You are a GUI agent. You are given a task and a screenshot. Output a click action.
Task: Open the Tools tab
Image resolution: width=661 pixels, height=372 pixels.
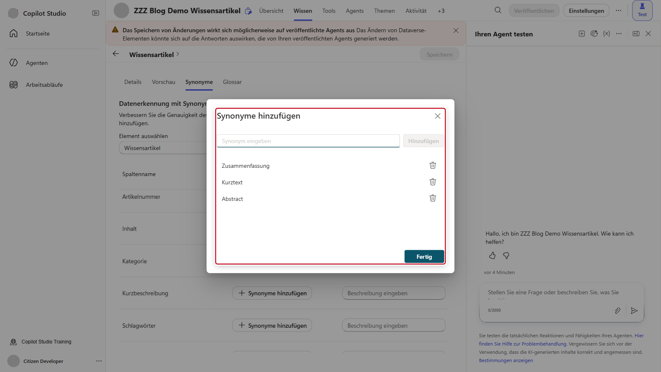click(x=329, y=11)
